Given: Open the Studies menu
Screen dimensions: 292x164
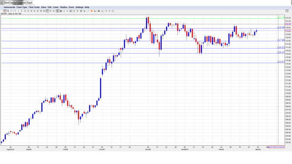Looking at the screenshot, I should pos(64,7).
